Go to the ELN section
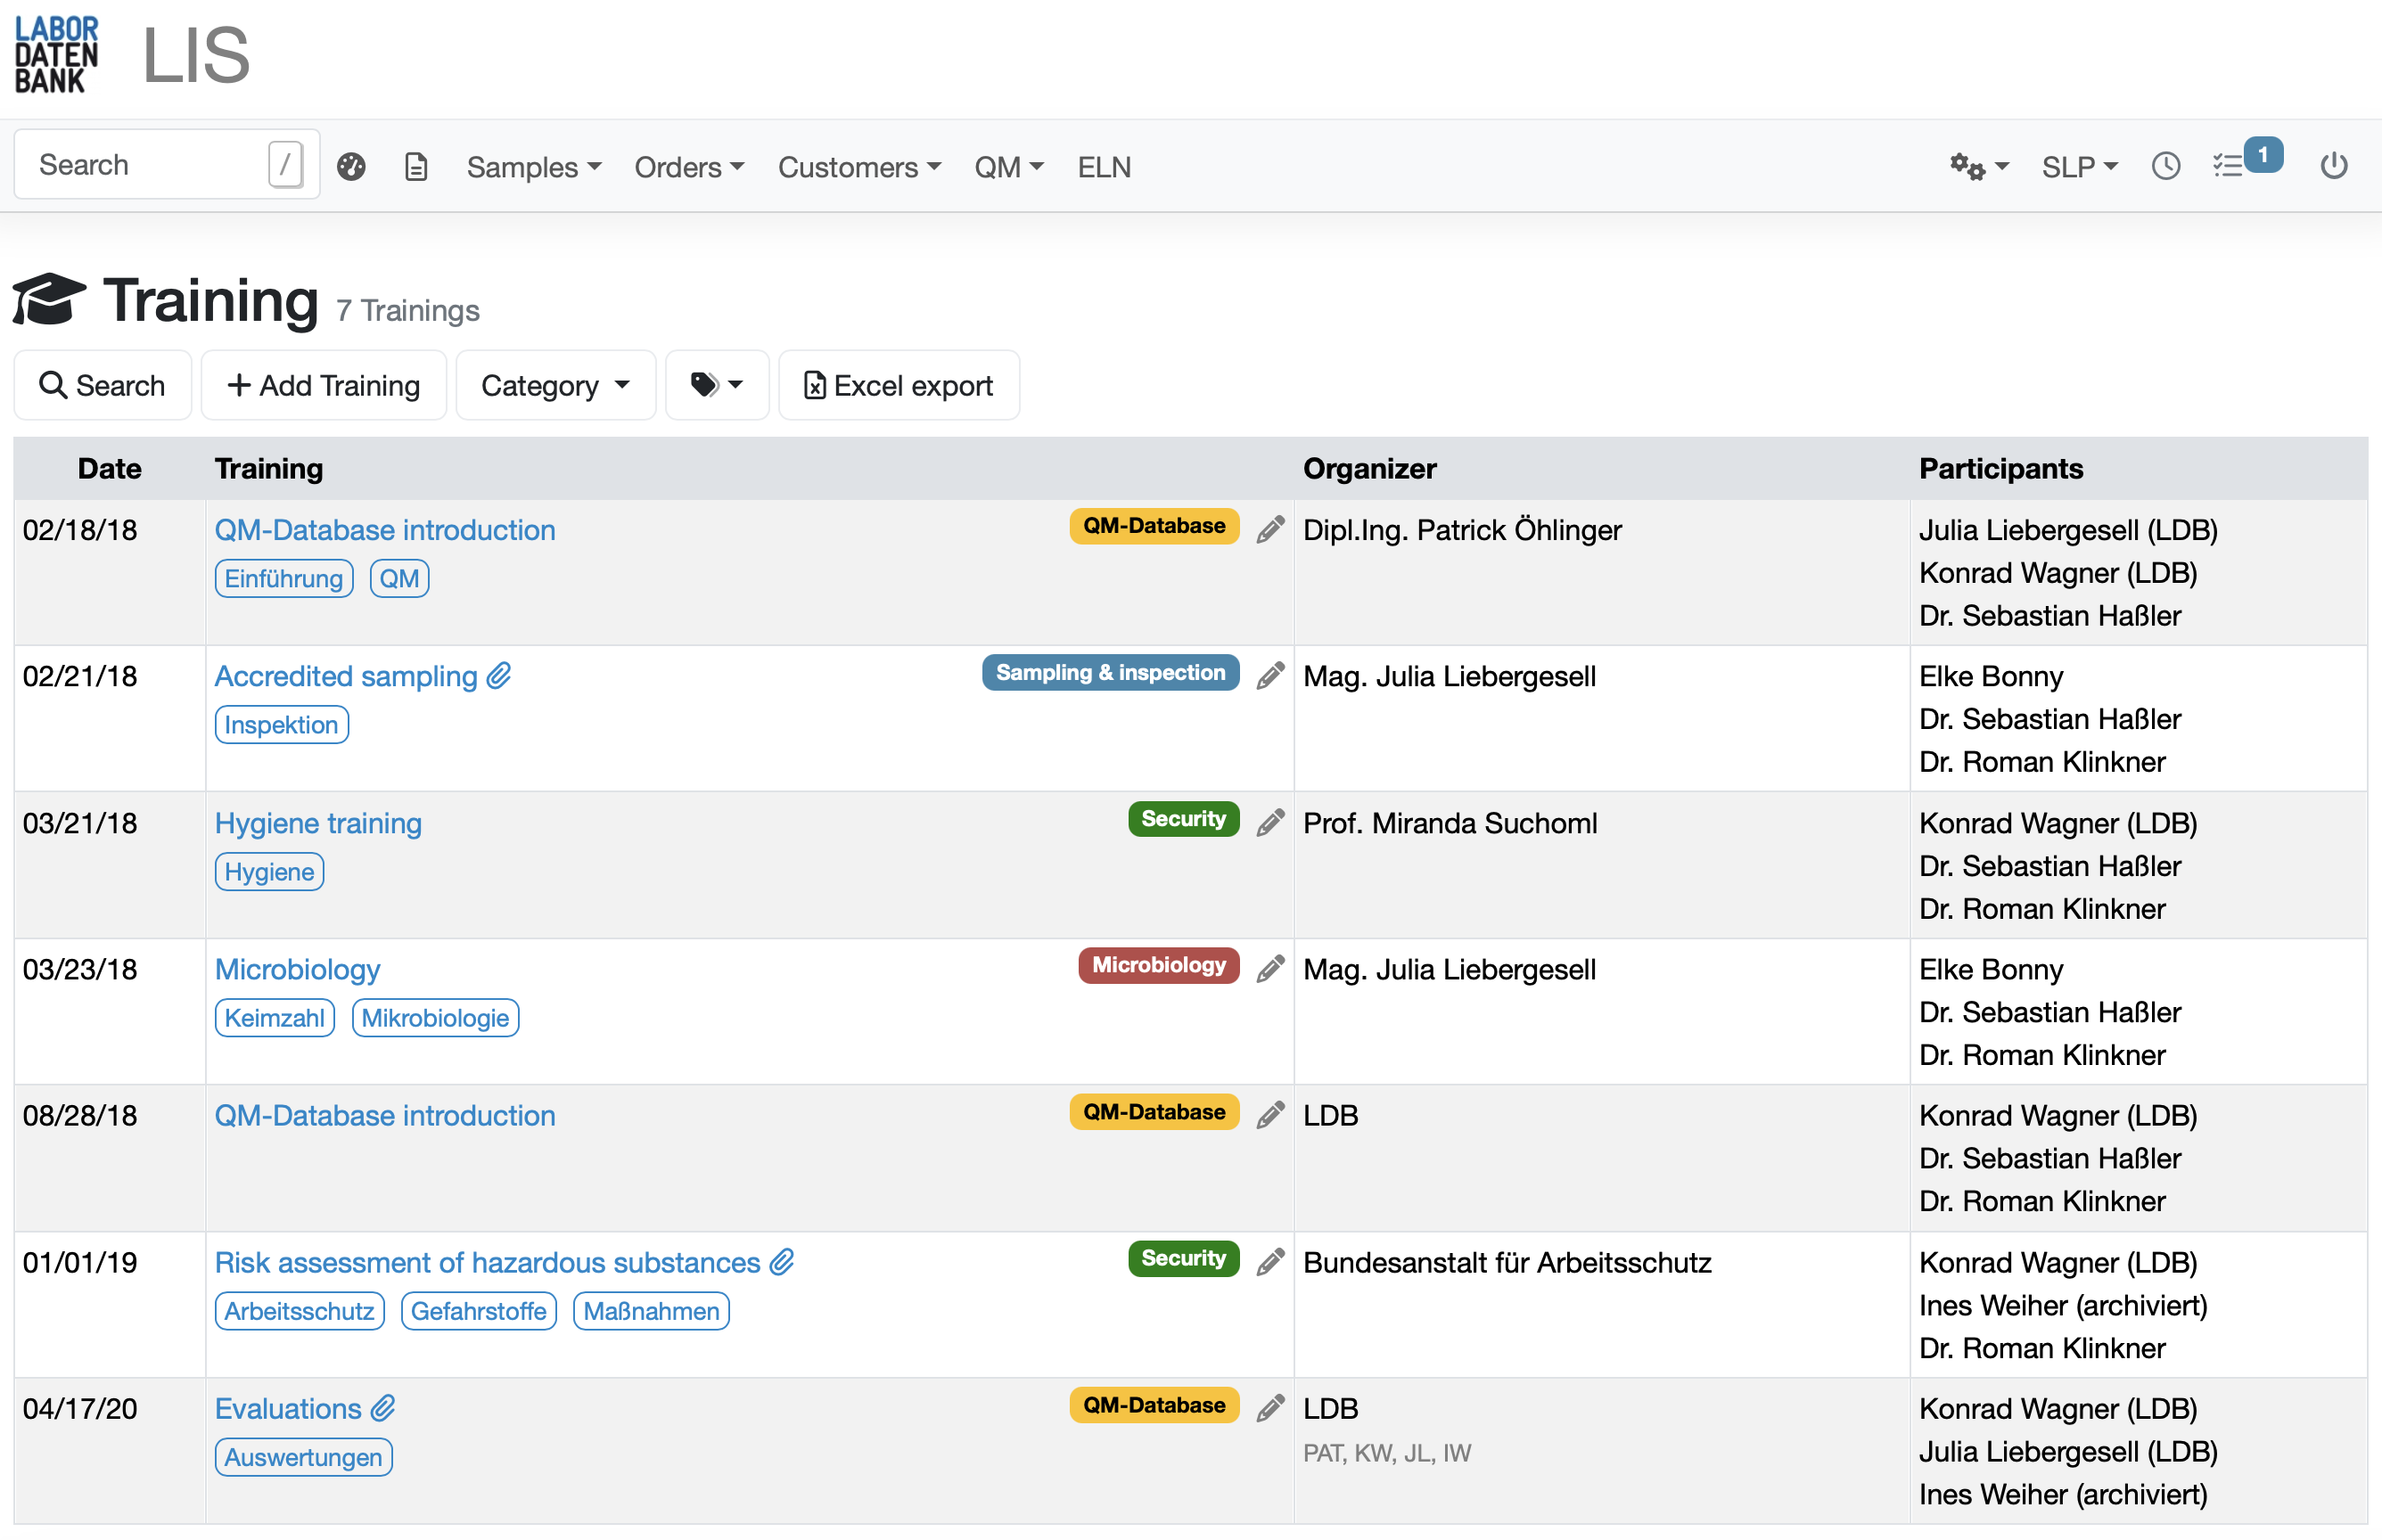This screenshot has width=2382, height=1540. pyautogui.click(x=1103, y=166)
